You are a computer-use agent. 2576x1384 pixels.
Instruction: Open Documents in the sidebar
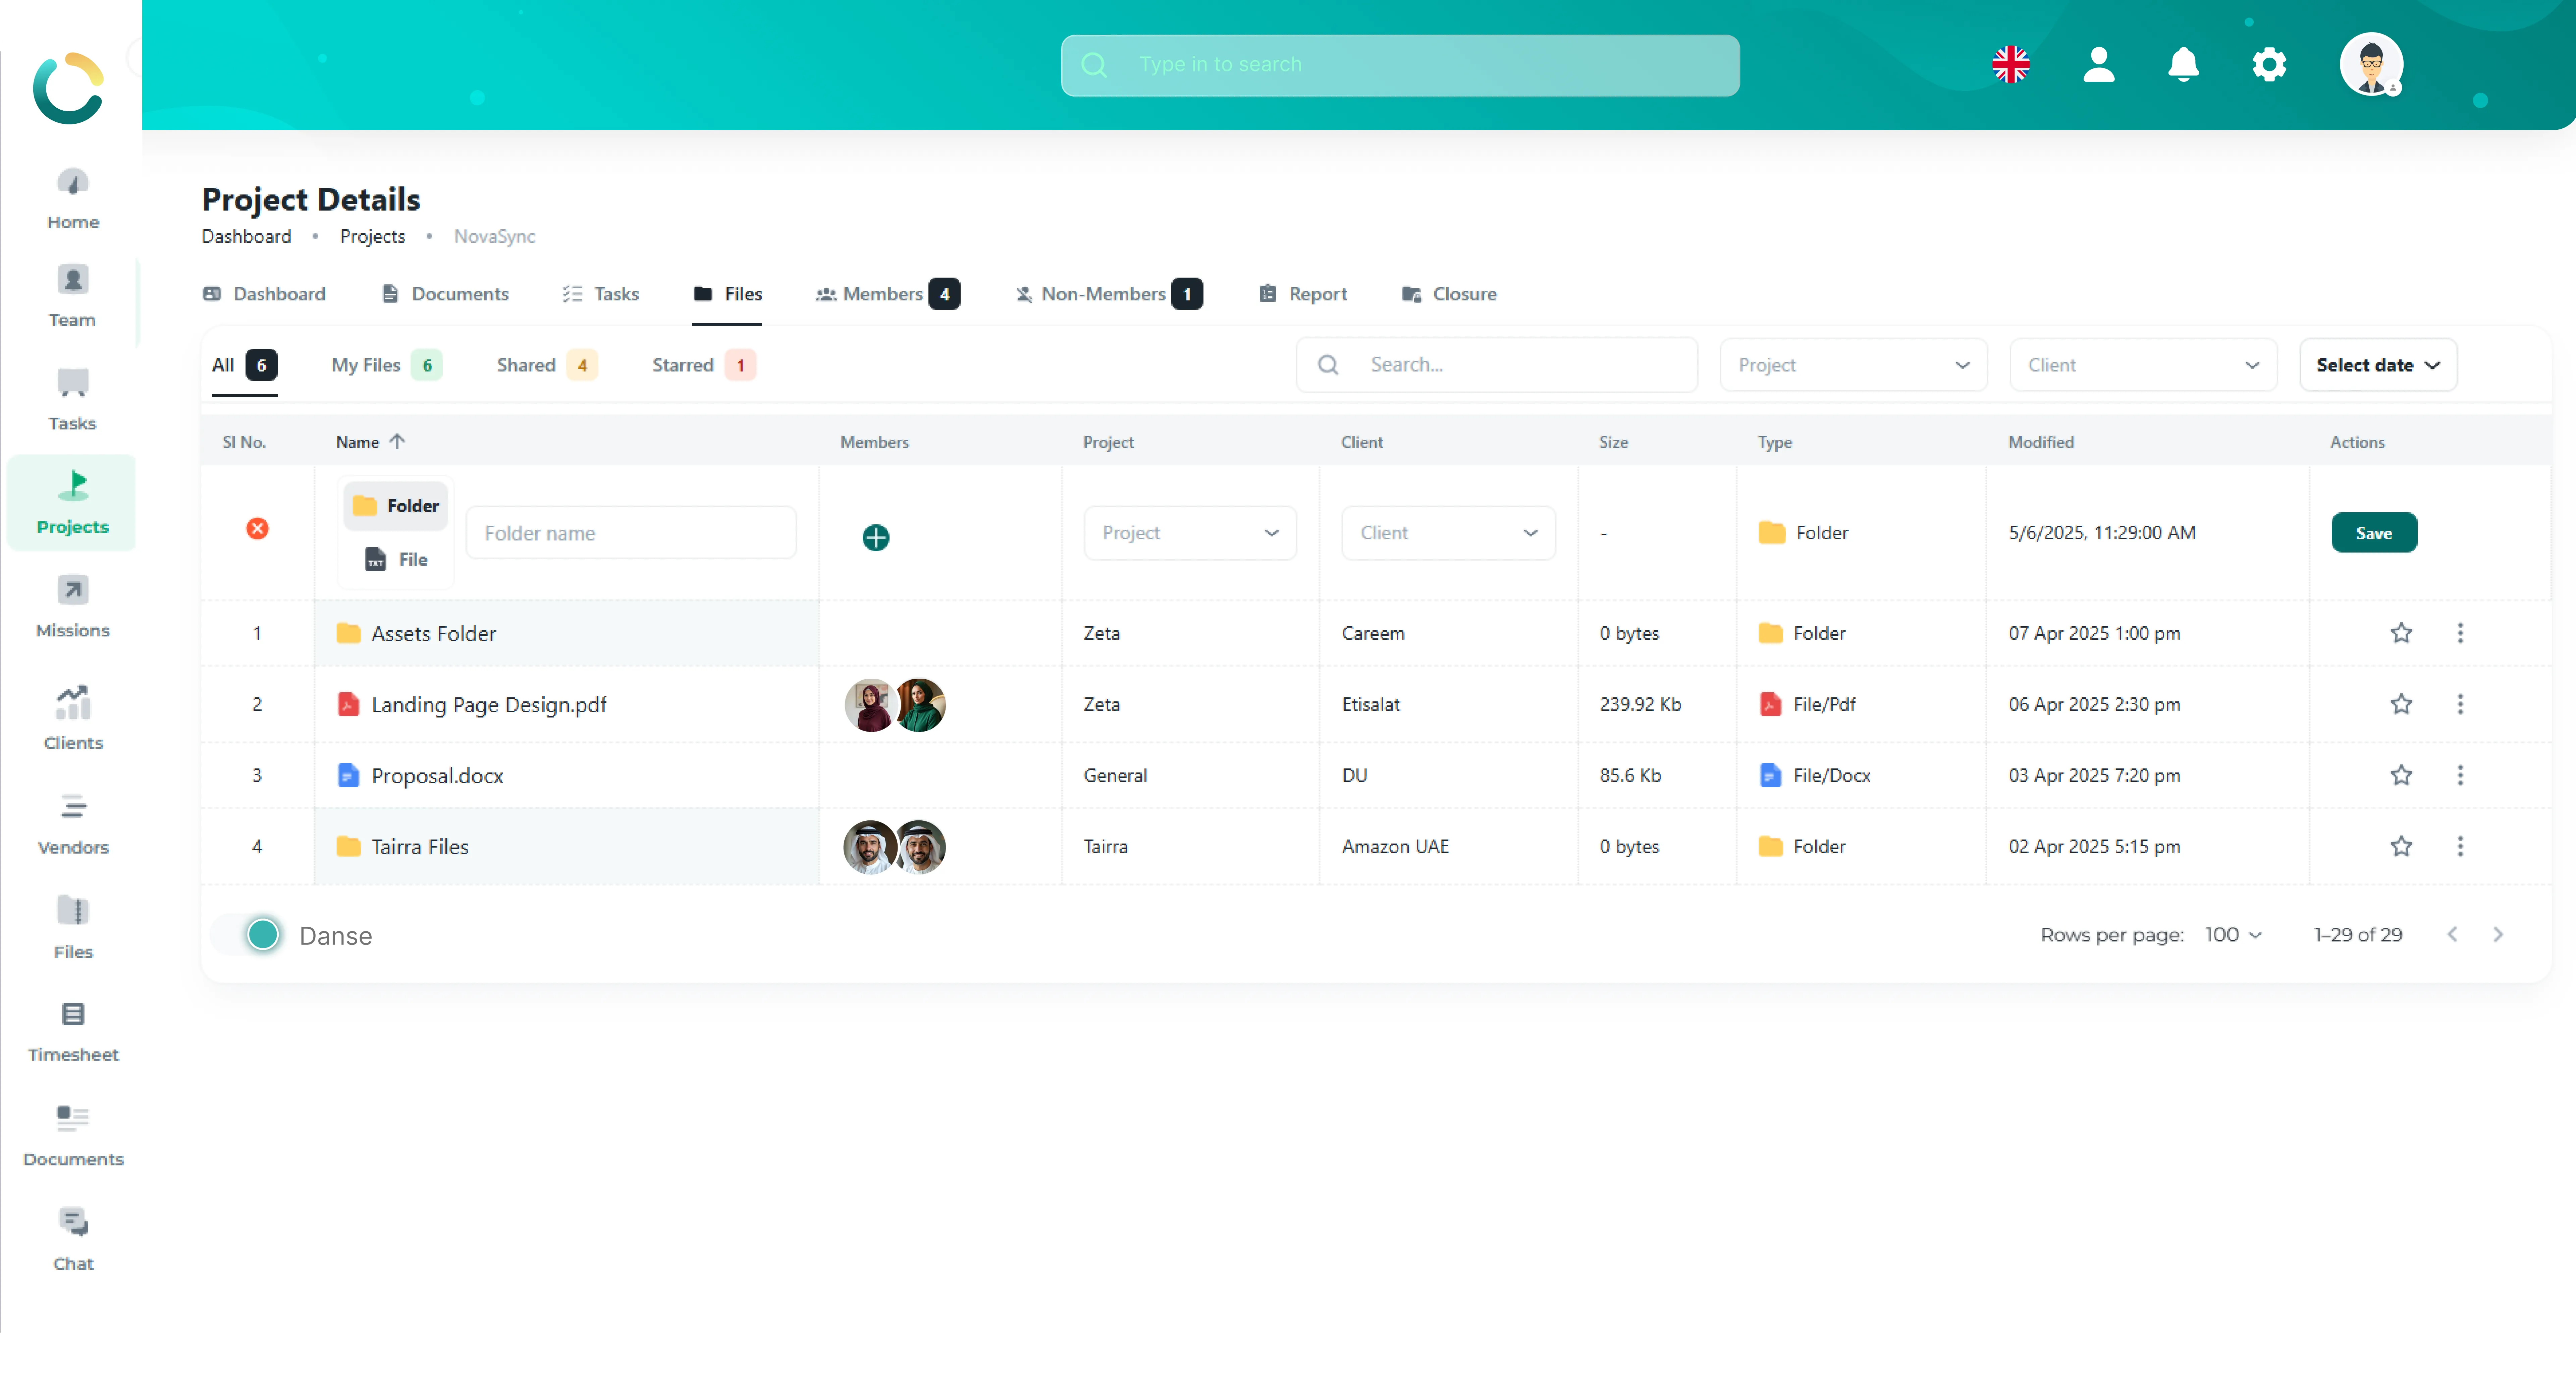coord(73,1136)
